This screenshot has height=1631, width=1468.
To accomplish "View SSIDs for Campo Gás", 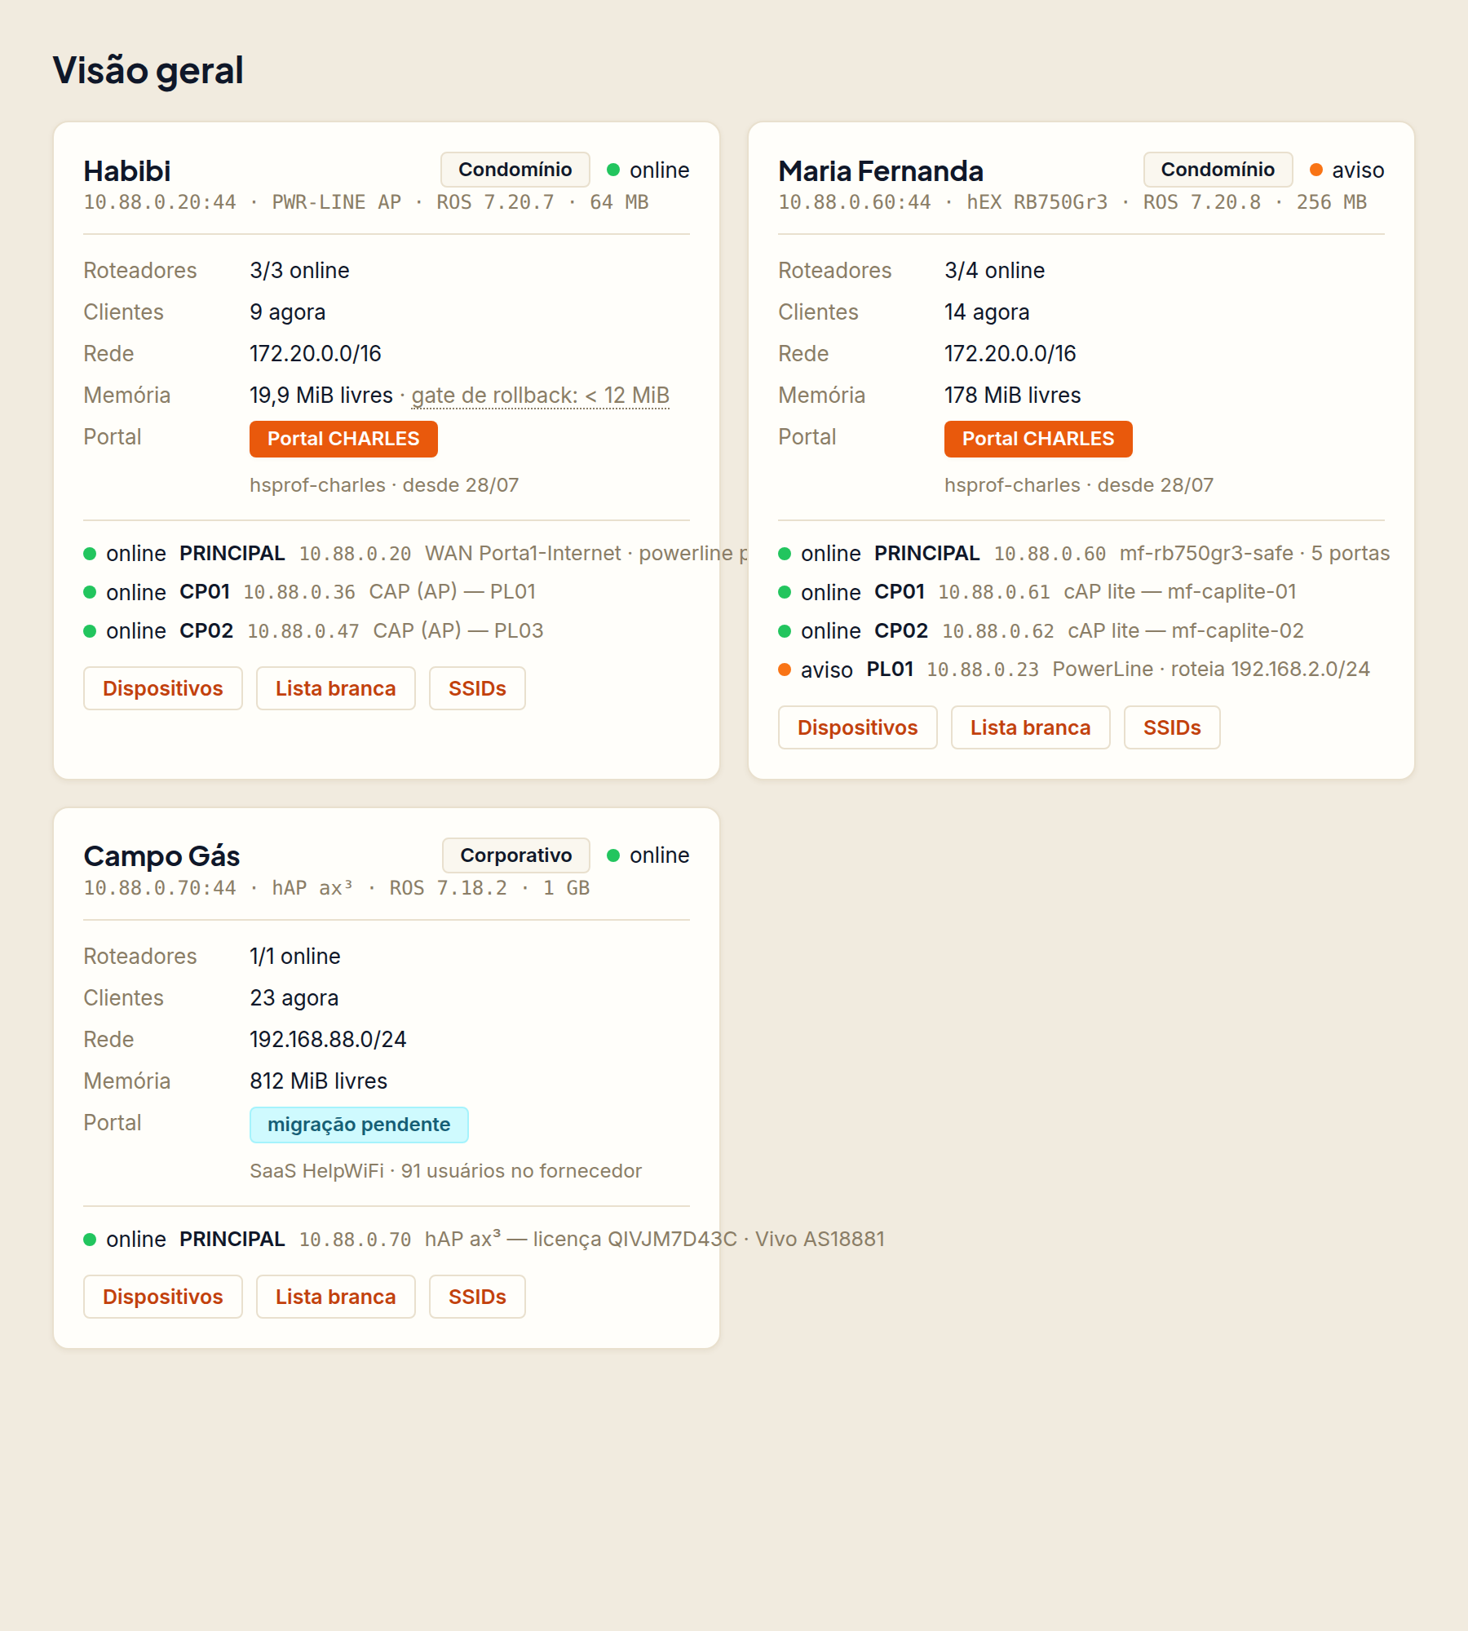I will click(x=477, y=1297).
